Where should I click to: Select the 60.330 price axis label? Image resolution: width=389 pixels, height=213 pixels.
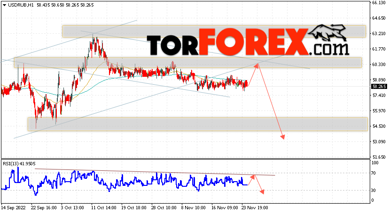(x=379, y=64)
